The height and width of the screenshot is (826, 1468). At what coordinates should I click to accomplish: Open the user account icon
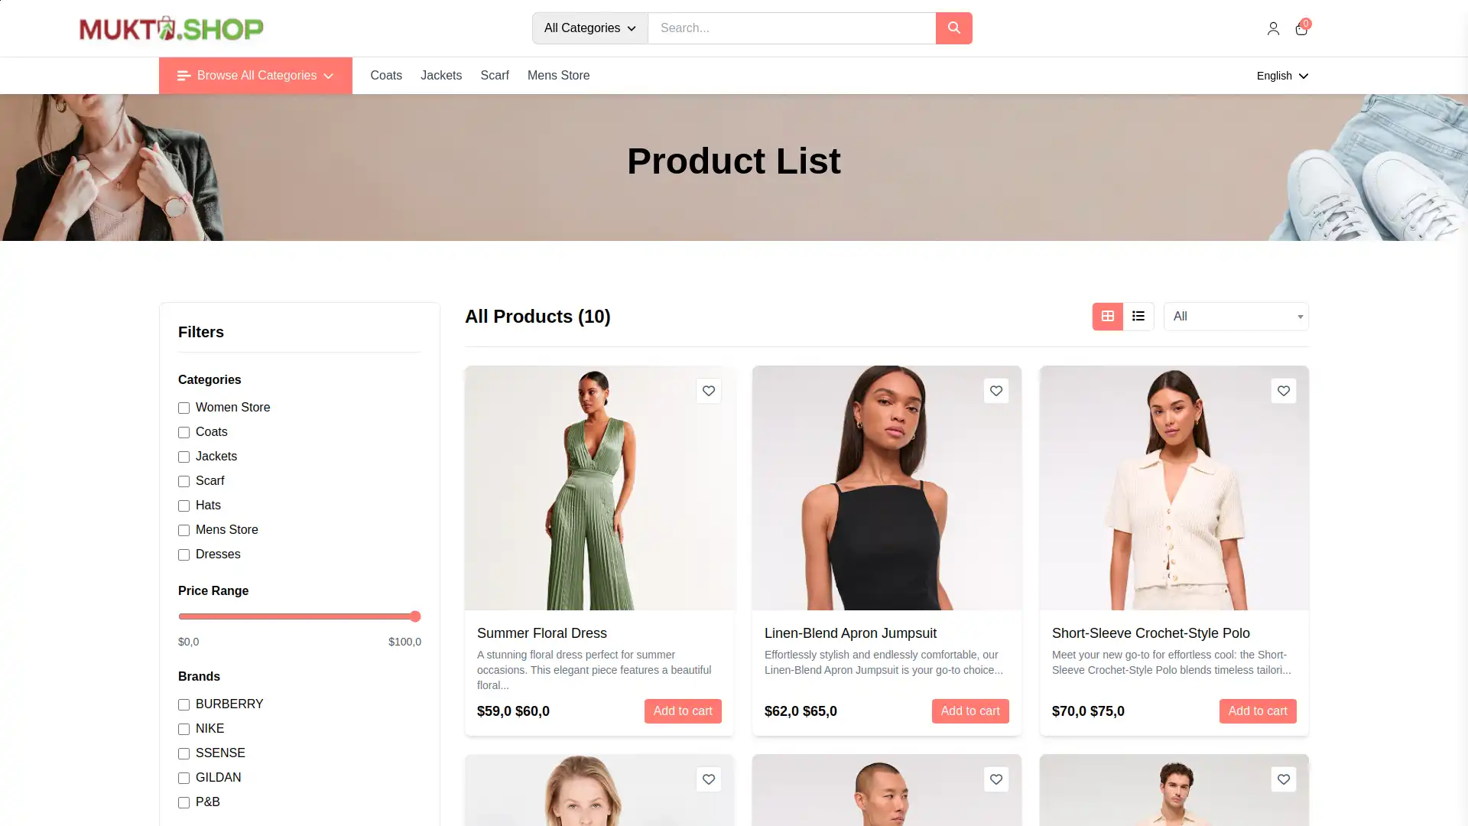(1273, 28)
